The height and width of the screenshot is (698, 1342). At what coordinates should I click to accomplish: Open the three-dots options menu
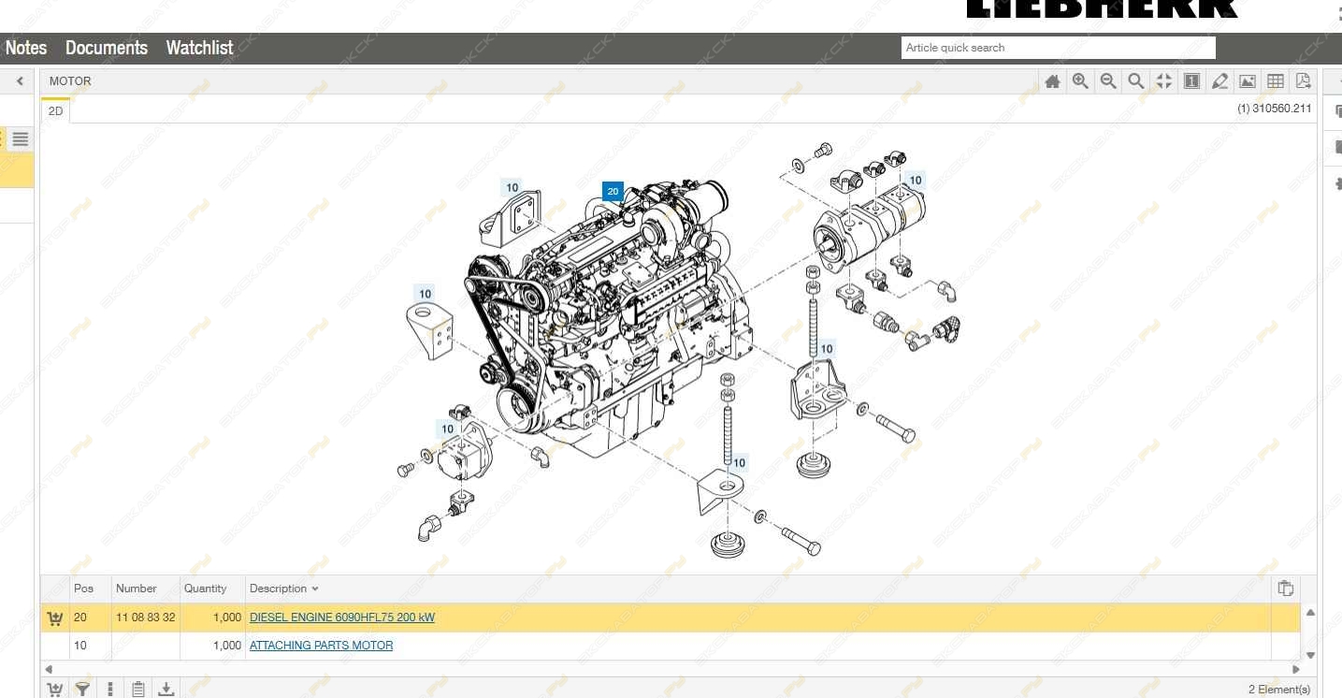tap(110, 690)
